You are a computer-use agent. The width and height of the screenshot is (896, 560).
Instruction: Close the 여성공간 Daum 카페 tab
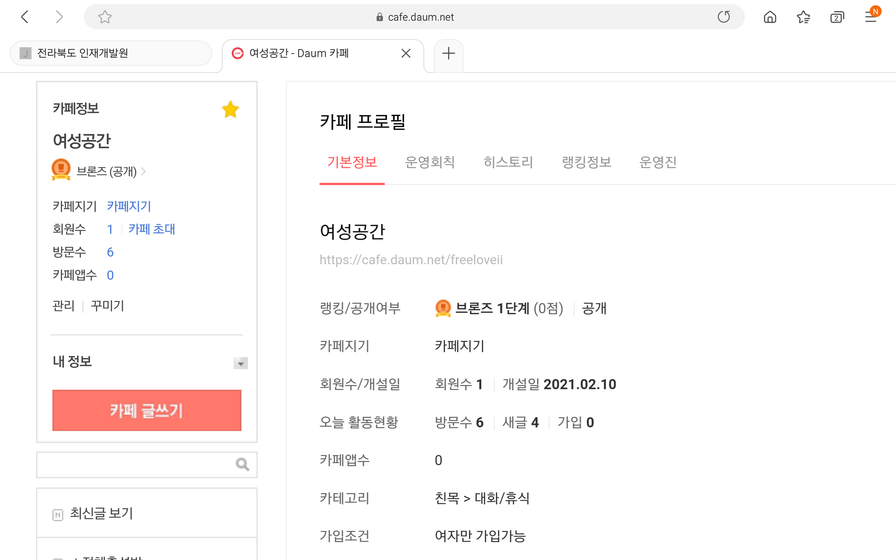tap(406, 54)
